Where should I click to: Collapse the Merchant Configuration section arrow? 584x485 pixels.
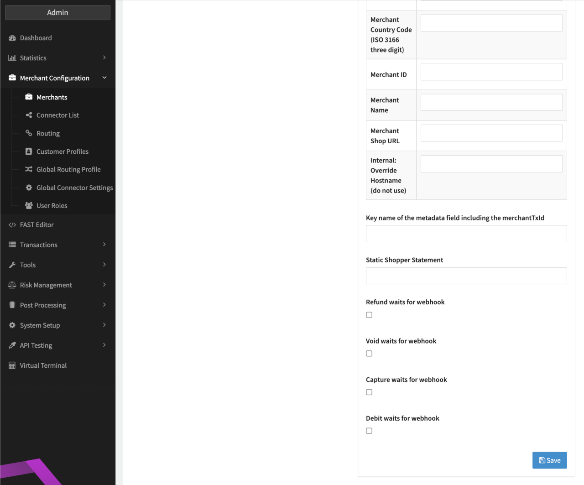point(104,78)
